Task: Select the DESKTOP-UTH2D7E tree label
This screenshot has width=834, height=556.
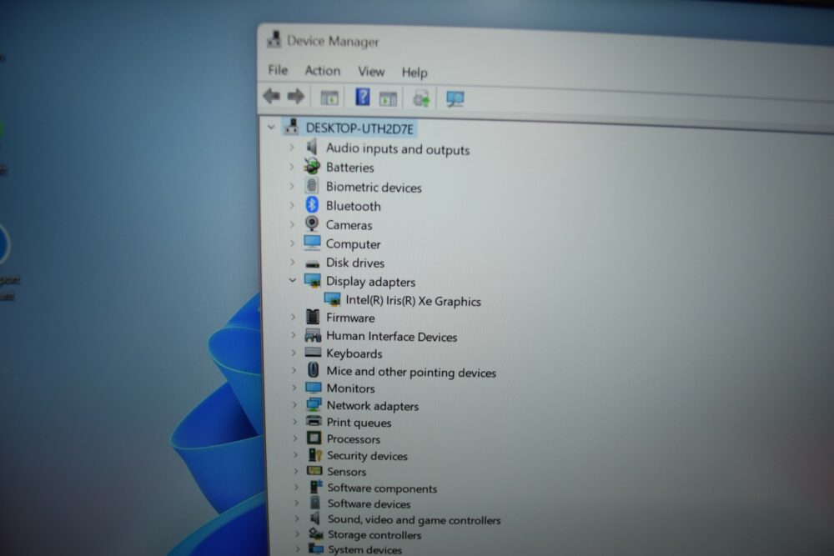Action: click(359, 128)
